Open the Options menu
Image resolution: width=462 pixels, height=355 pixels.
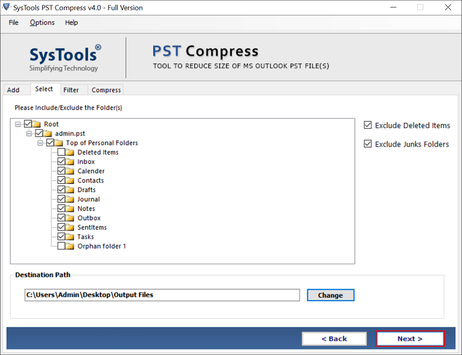tap(42, 22)
